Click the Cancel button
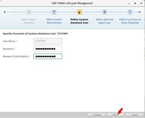The height and width of the screenshot is (118, 145). (x=135, y=115)
